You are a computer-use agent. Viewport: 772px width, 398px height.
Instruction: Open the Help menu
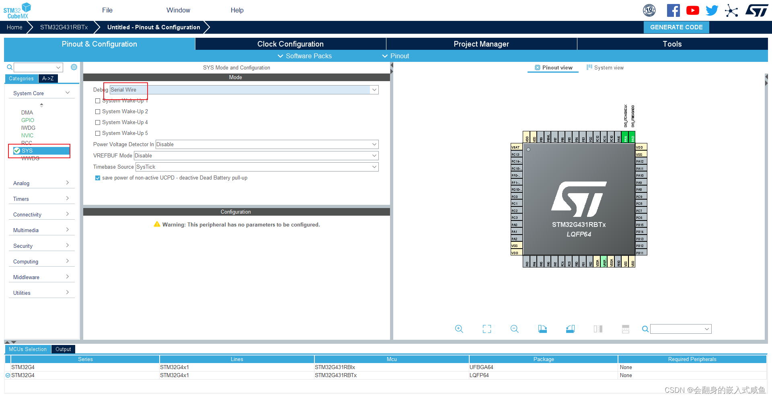point(237,10)
